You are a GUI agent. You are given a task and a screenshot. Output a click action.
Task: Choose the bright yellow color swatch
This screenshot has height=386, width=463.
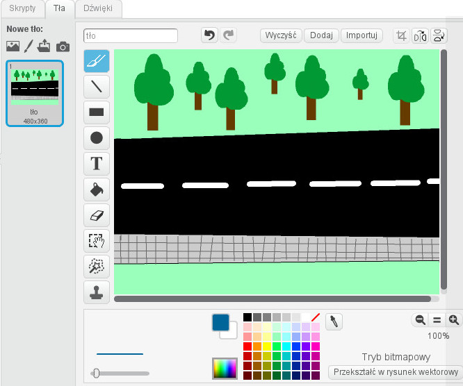click(x=267, y=346)
